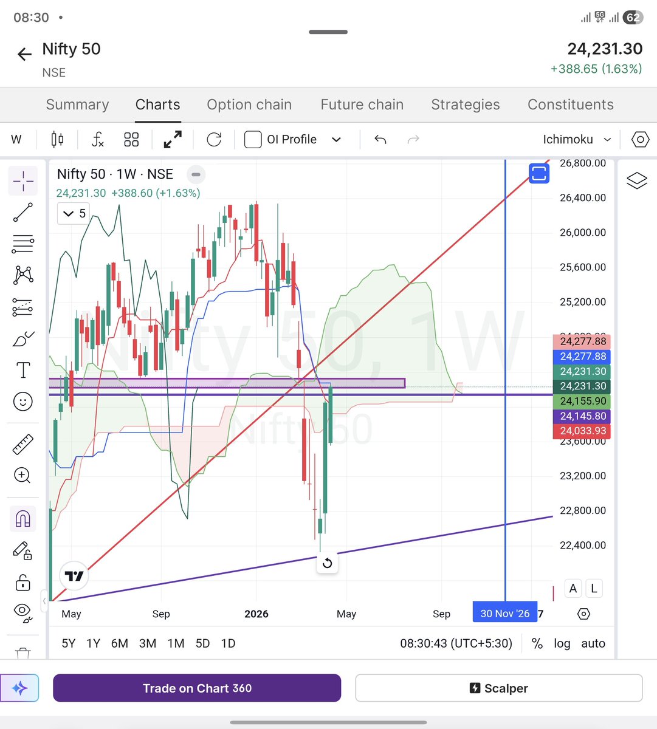Select the emoji sticker tool
Viewport: 657px width, 729px height.
22,402
